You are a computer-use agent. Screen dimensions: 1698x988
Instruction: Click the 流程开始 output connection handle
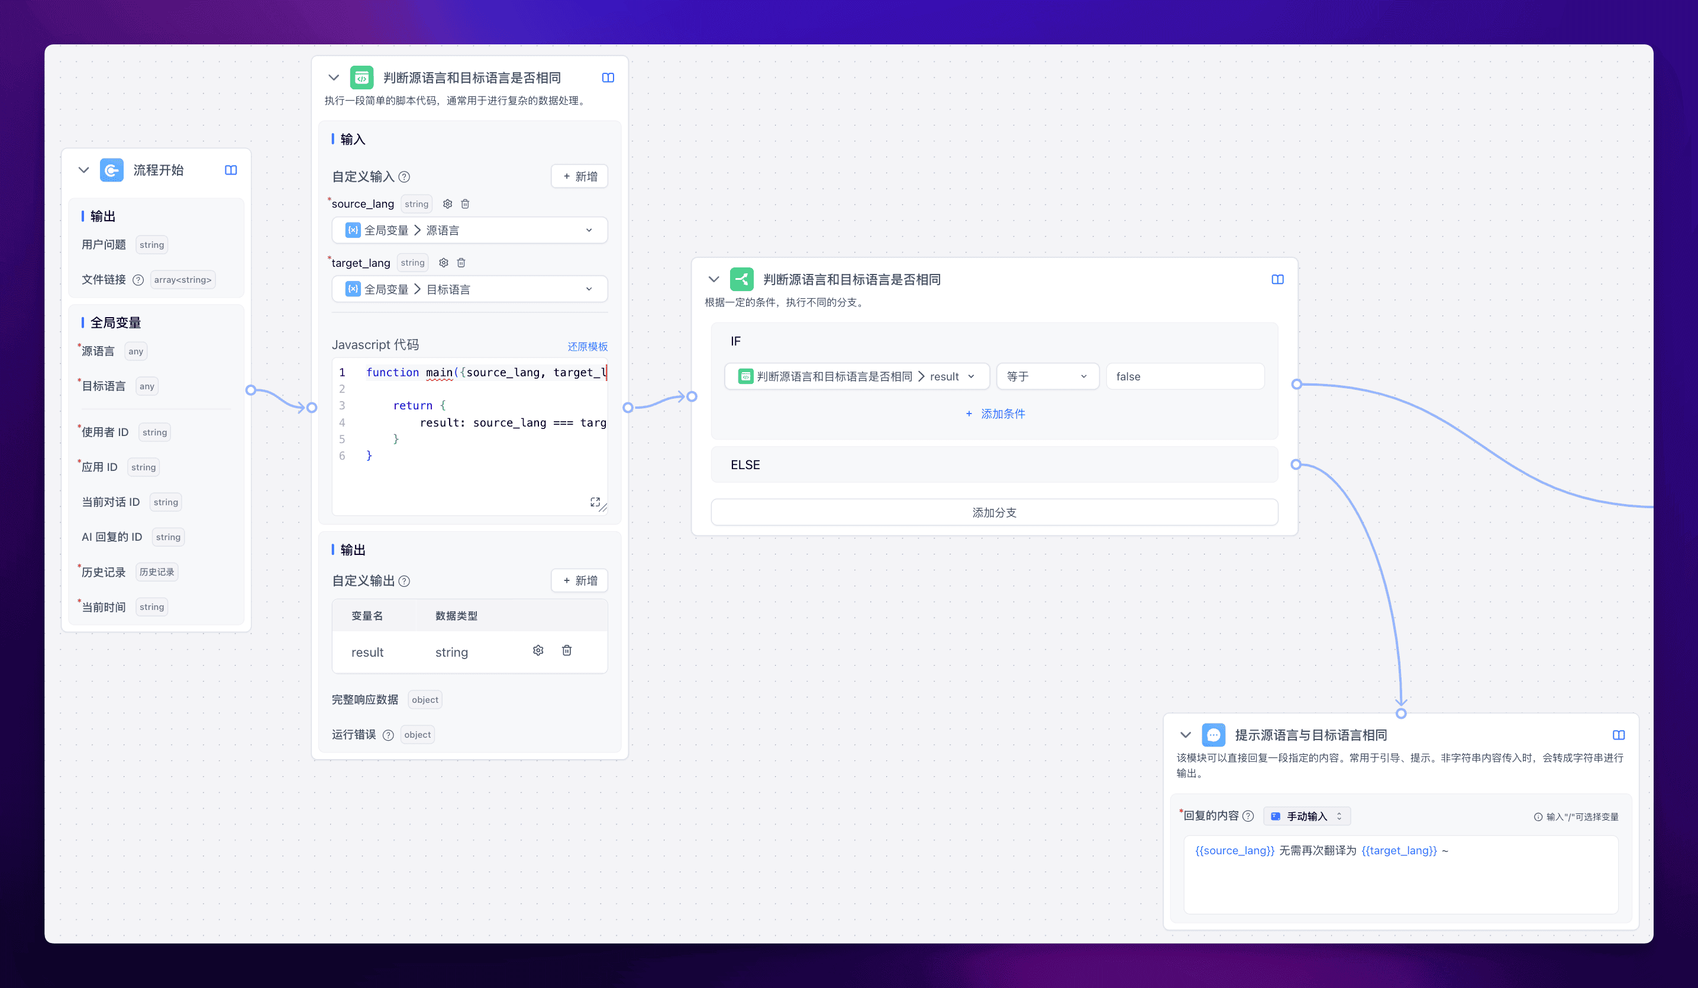tap(251, 389)
